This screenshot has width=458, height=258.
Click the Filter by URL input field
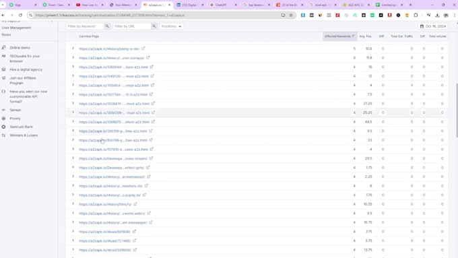click(x=132, y=26)
